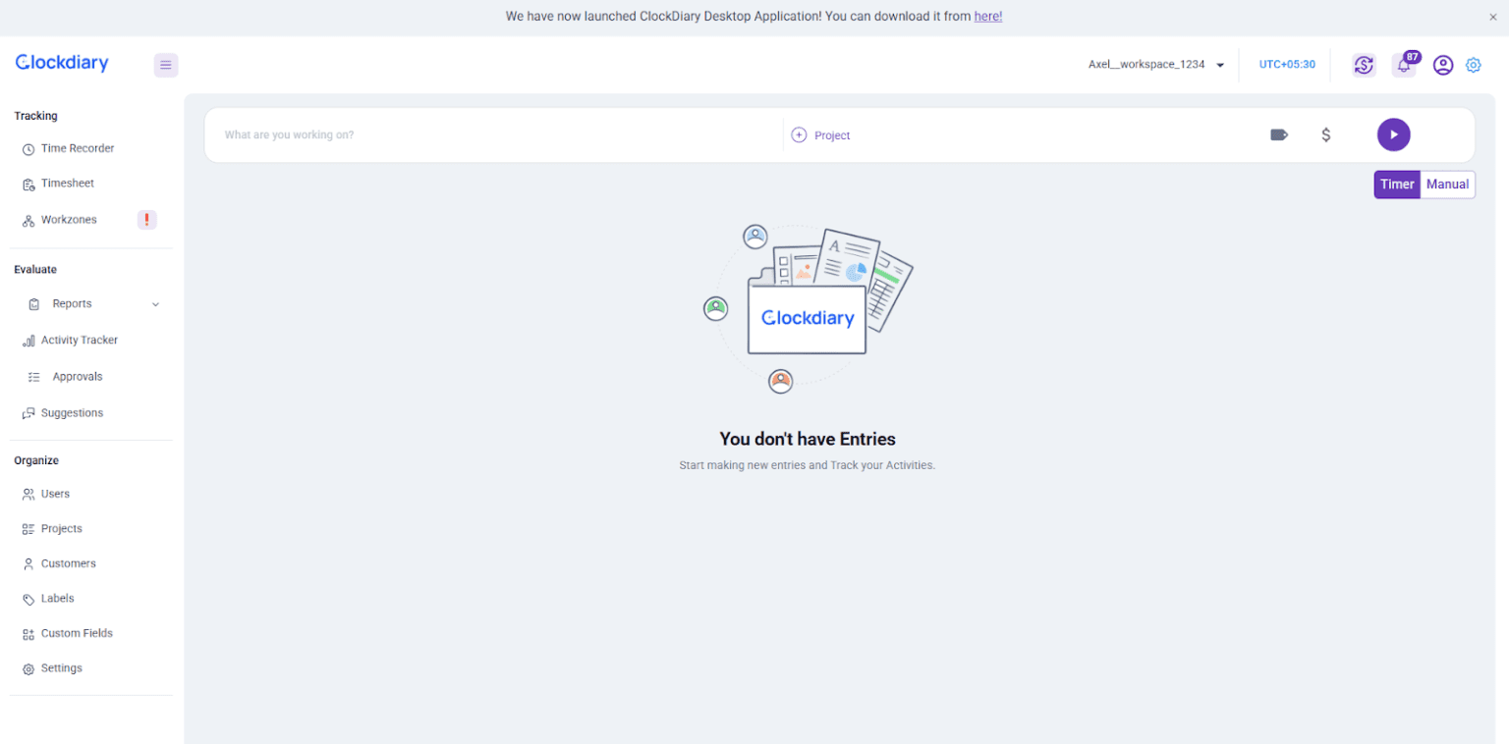Collapse the sidebar with hamburger toggle
1509x744 pixels.
165,64
